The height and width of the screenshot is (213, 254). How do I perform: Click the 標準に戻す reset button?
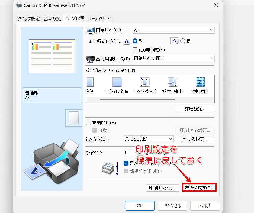199,187
